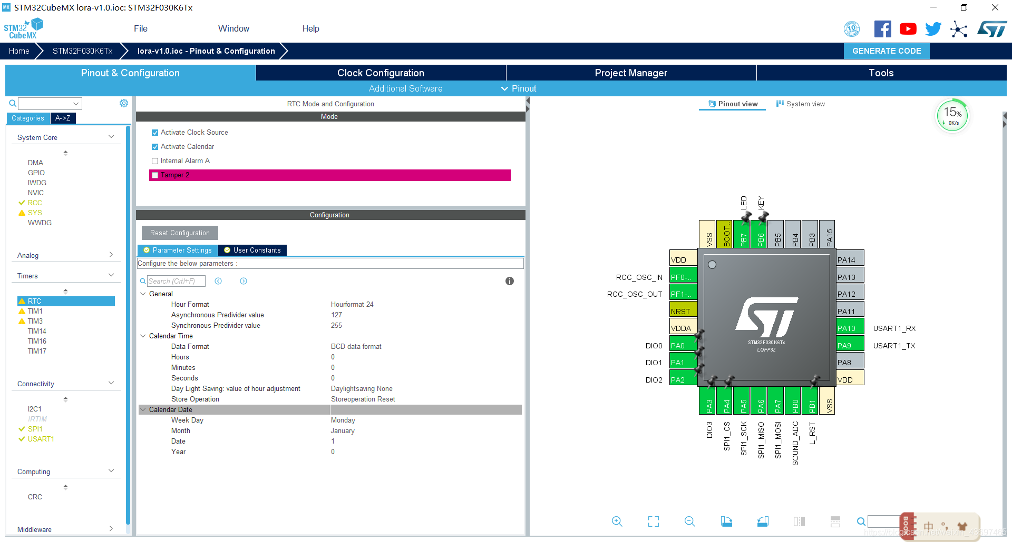The height and width of the screenshot is (542, 1012).
Task: Enable Internal Alarm A checkbox
Action: (155, 161)
